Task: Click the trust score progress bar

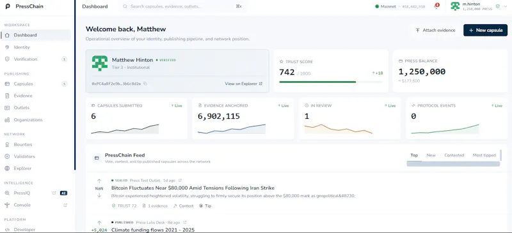Action: click(331, 82)
